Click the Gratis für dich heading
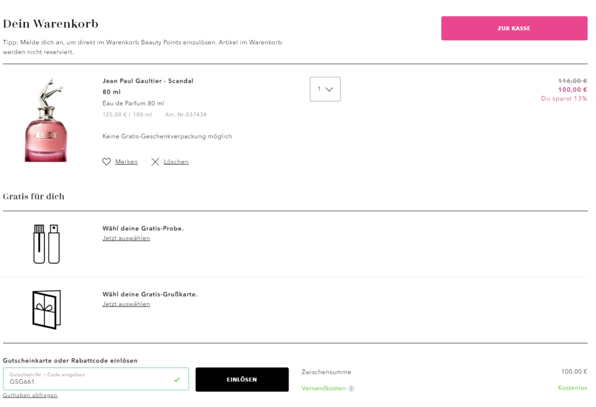596x407 pixels. click(33, 196)
